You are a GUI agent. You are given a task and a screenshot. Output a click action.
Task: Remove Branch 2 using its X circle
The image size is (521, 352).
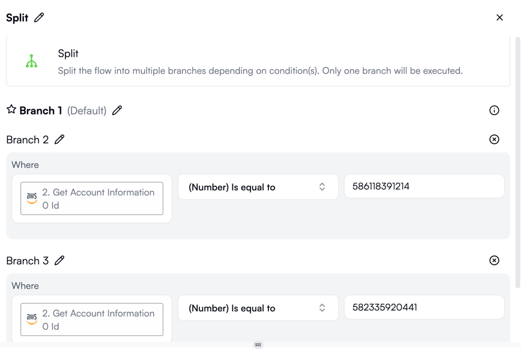pos(494,139)
